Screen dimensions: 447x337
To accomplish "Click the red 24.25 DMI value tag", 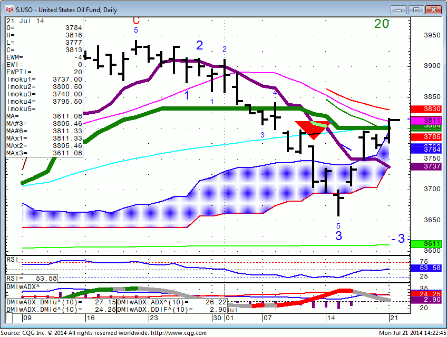I will coord(432,293).
